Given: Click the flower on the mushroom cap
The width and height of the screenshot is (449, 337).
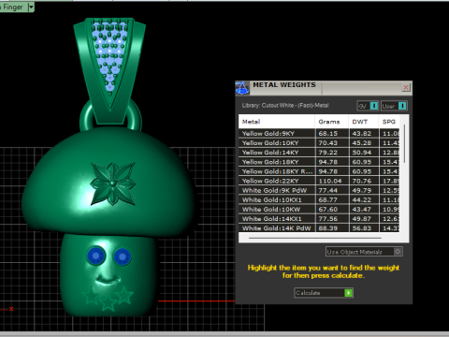Looking at the screenshot, I should (x=112, y=183).
